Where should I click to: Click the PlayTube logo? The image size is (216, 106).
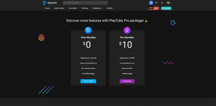(x=50, y=3)
